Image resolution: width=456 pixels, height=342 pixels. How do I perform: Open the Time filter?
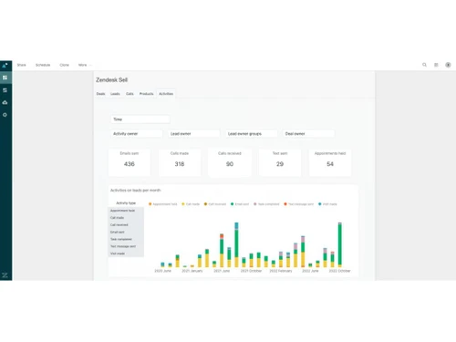[140, 119]
